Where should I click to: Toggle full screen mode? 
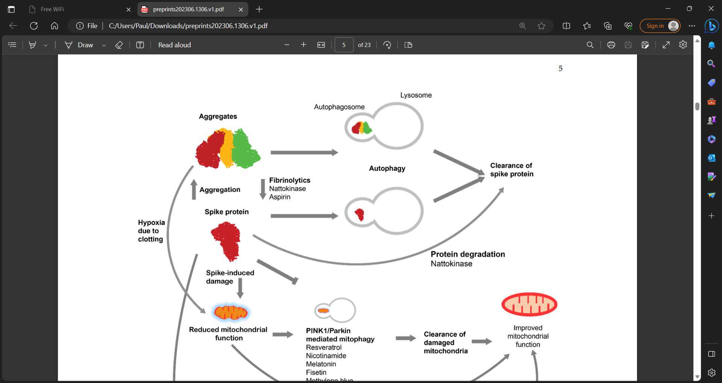click(666, 45)
